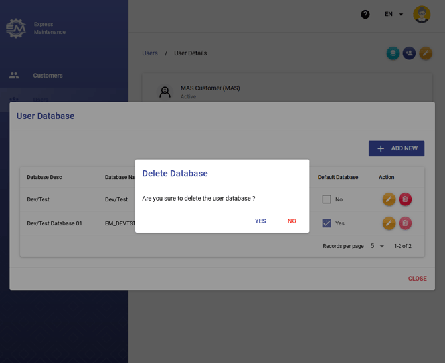The image size is (445, 363).
Task: Go to Users breadcrumb link
Action: click(150, 53)
